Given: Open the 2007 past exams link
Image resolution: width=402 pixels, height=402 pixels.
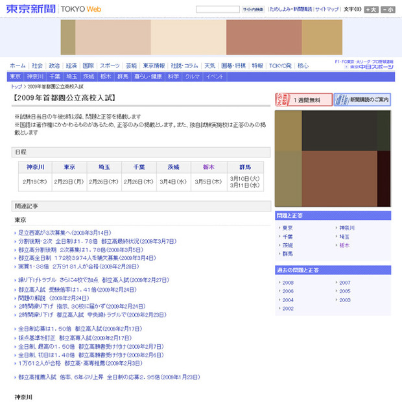Looking at the screenshot, I should [345, 283].
